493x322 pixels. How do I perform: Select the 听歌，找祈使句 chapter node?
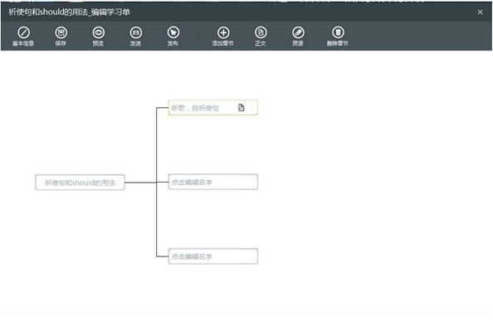click(x=213, y=108)
